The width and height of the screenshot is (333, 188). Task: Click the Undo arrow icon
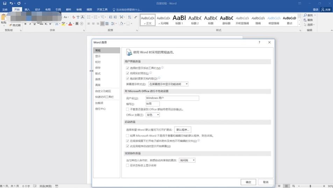[11, 3]
